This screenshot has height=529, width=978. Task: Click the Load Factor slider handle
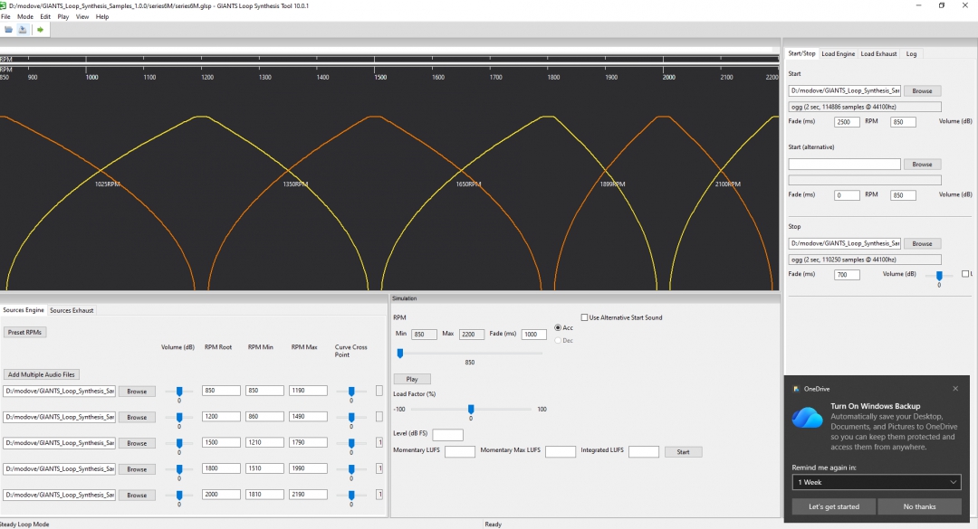[x=471, y=409]
